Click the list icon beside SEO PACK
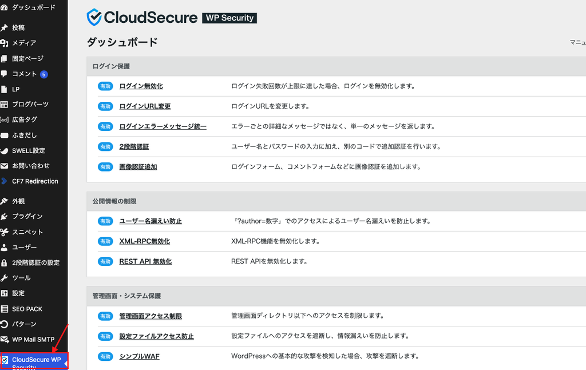586x370 pixels. click(4, 309)
